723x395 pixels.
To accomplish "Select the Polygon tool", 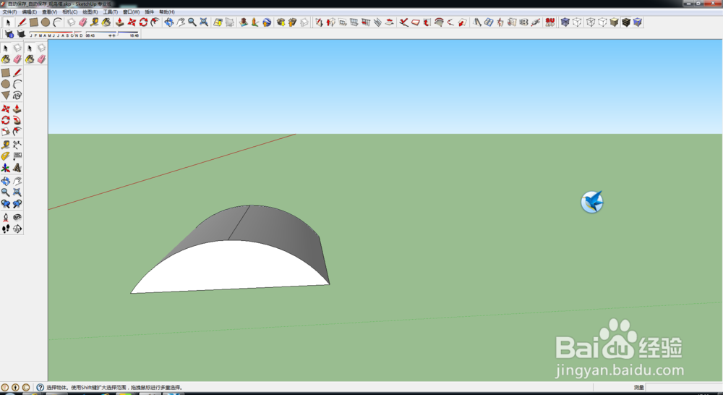I will [6, 95].
